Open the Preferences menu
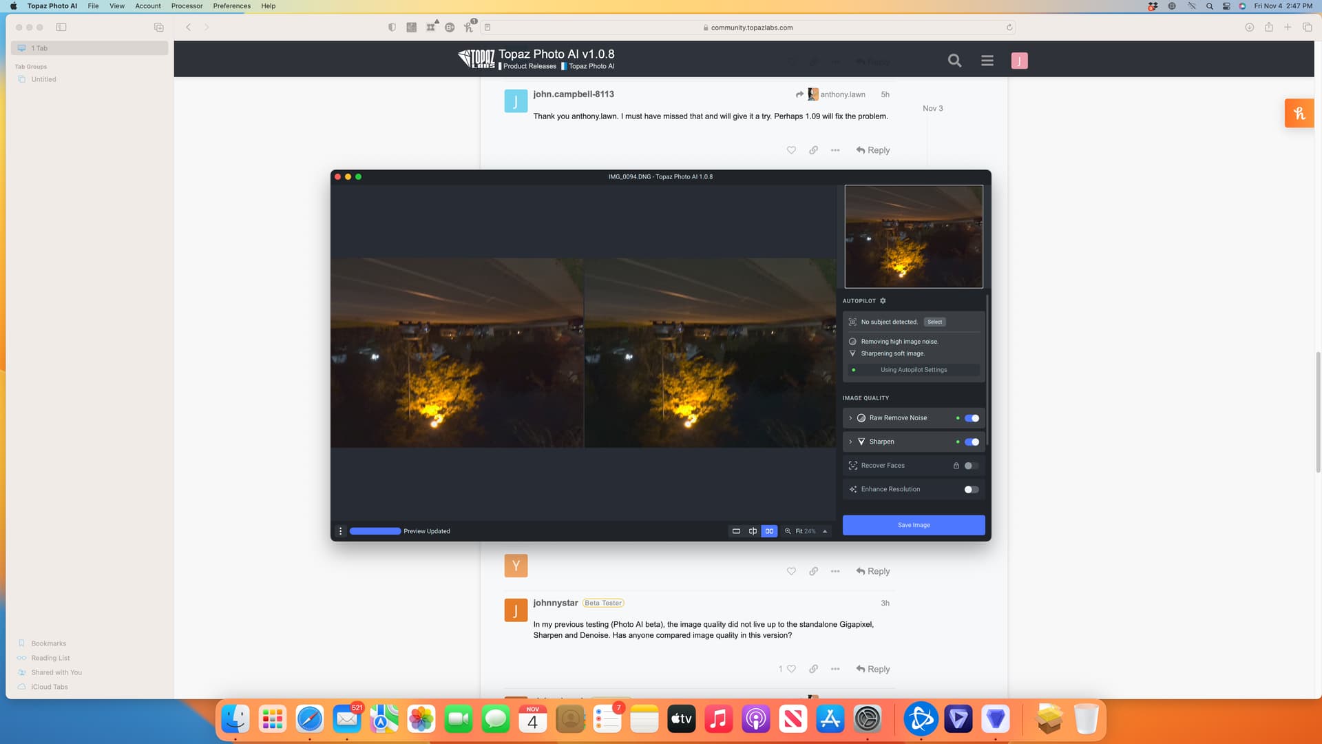The height and width of the screenshot is (744, 1322). tap(231, 6)
